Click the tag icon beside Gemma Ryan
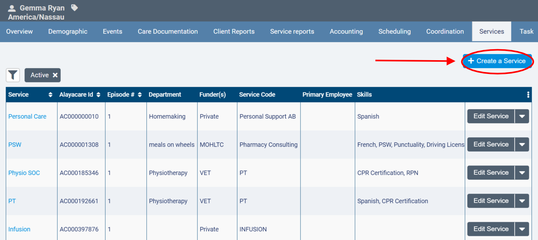The height and width of the screenshot is (240, 538). click(x=74, y=8)
